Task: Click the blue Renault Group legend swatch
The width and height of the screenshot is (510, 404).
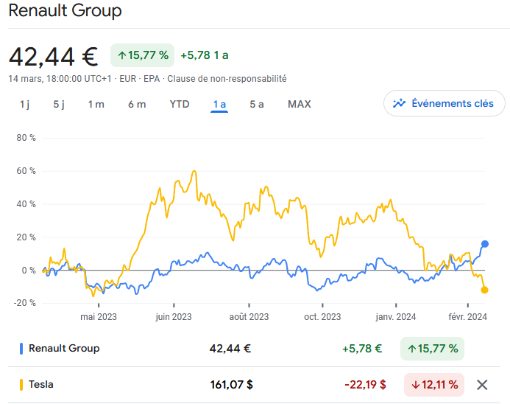Action: [x=21, y=349]
